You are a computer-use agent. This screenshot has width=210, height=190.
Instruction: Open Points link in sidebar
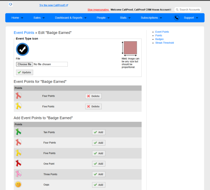(x=159, y=35)
